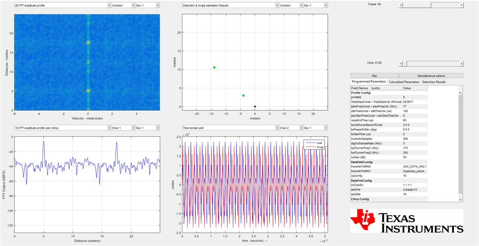Click the hpfCornerFreq1 value 175

point(415,148)
